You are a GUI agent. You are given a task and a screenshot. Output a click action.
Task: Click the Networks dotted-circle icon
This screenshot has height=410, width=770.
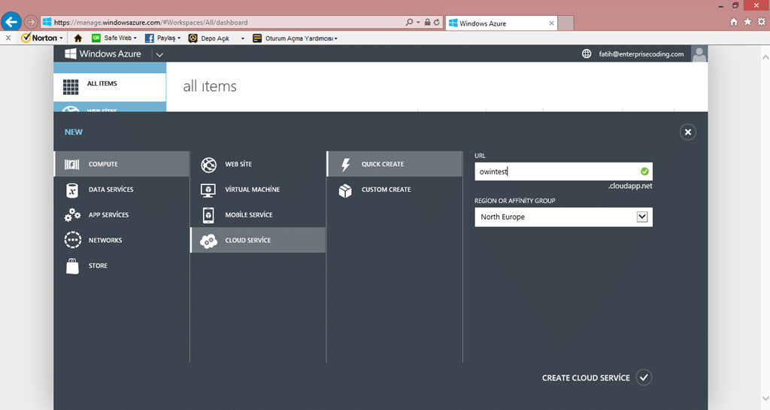point(73,240)
